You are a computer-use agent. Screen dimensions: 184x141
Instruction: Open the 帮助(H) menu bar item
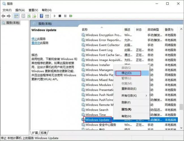tap(47, 10)
